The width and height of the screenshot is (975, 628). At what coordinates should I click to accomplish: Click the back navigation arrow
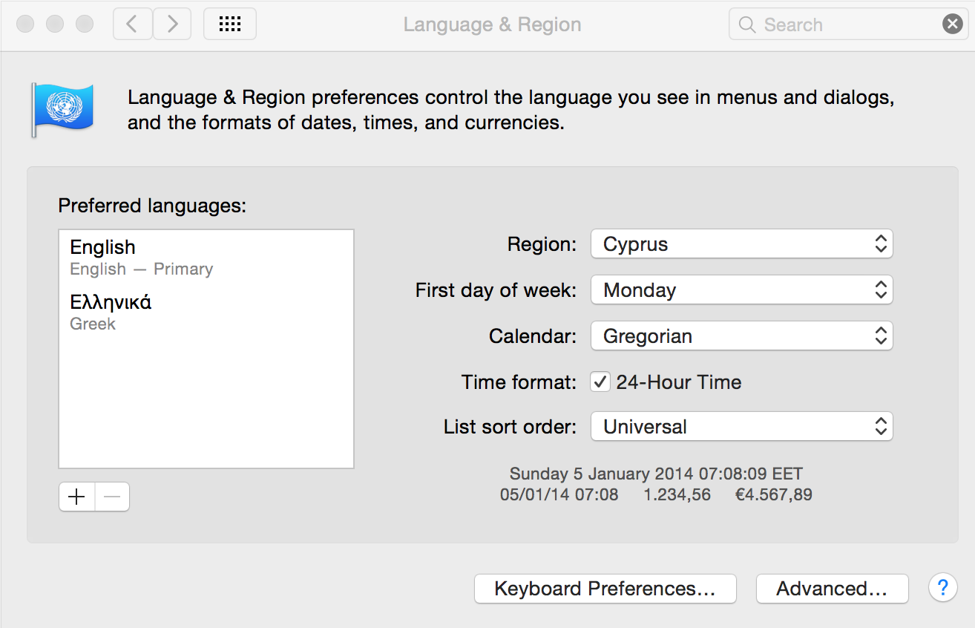pos(133,24)
